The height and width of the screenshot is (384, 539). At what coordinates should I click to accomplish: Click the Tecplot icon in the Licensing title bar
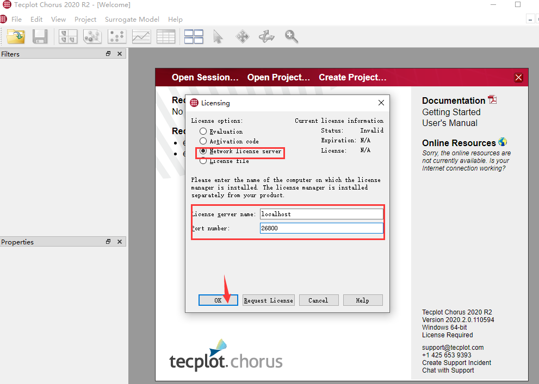pos(194,103)
